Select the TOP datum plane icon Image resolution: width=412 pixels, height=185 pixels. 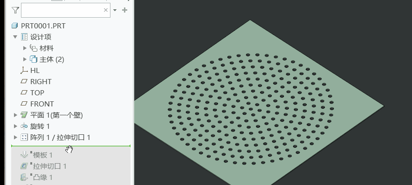pyautogui.click(x=24, y=92)
